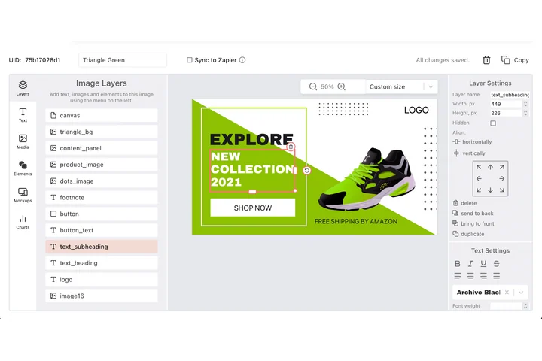Select the footnote layer
Image resolution: width=542 pixels, height=361 pixels.
[x=102, y=197]
